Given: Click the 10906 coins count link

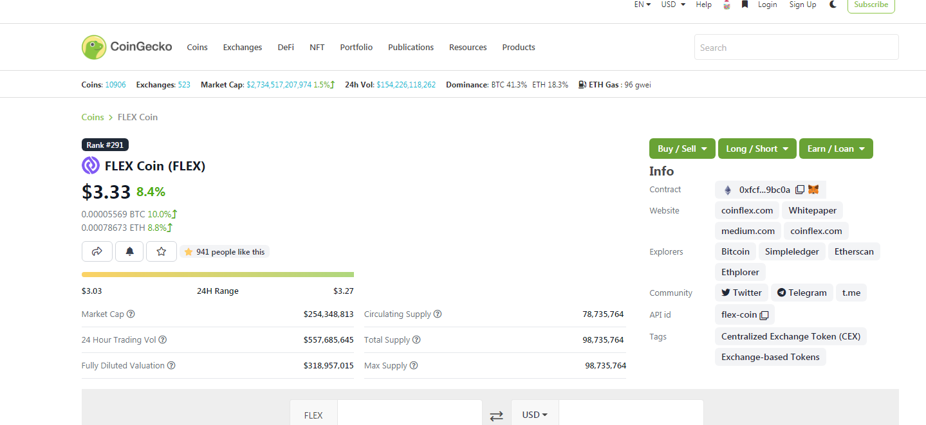Looking at the screenshot, I should [x=116, y=84].
